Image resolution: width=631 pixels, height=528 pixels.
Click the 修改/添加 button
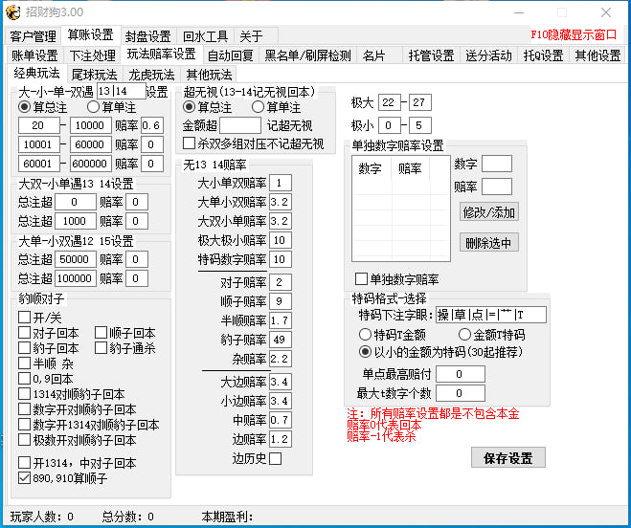(489, 211)
